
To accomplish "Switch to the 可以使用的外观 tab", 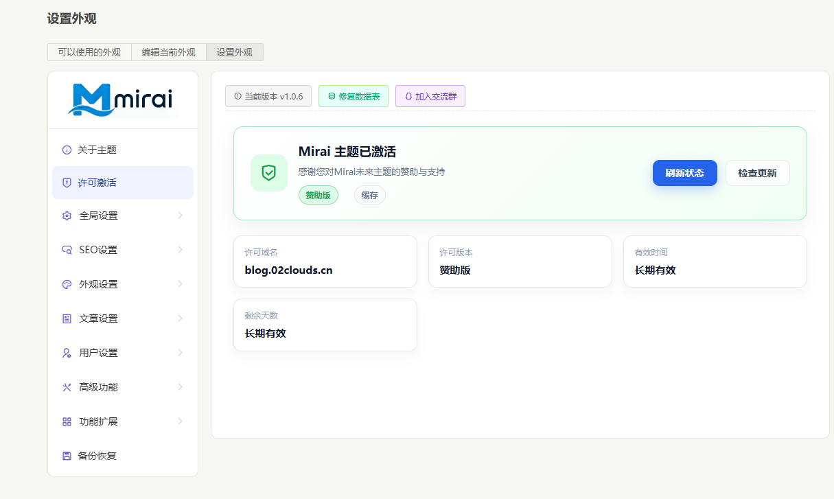I will click(x=89, y=52).
